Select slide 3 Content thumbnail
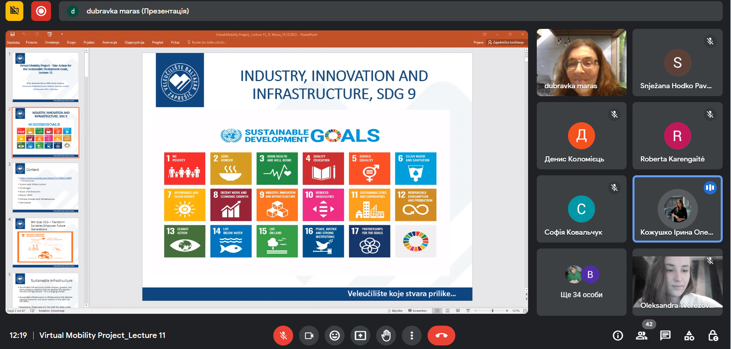The height and width of the screenshot is (349, 731). coord(45,188)
